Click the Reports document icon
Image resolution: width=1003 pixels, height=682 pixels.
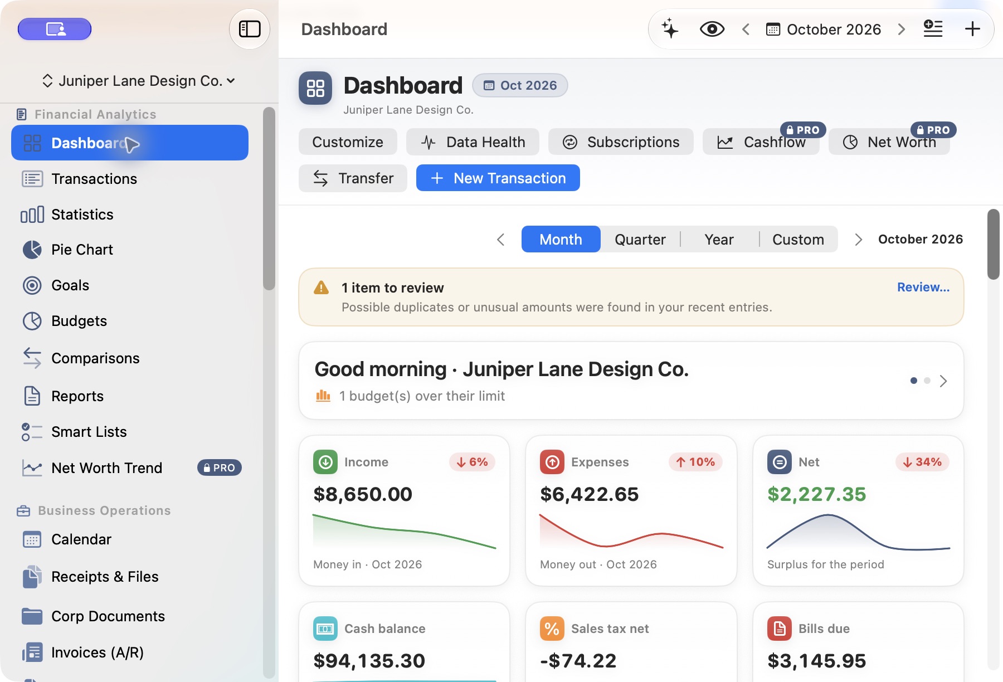tap(32, 396)
